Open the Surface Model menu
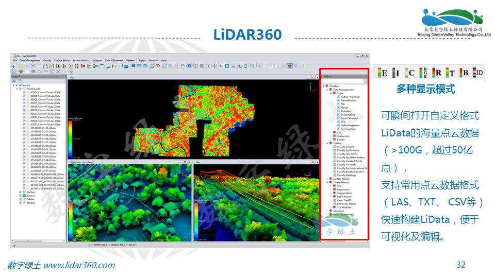495x278 pixels. coord(62,61)
